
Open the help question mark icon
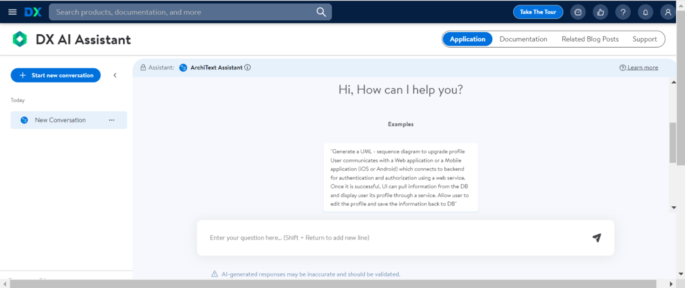623,12
